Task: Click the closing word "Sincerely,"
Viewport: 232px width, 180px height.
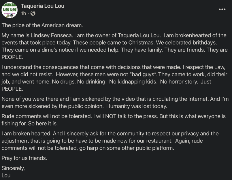Action: 13,168
